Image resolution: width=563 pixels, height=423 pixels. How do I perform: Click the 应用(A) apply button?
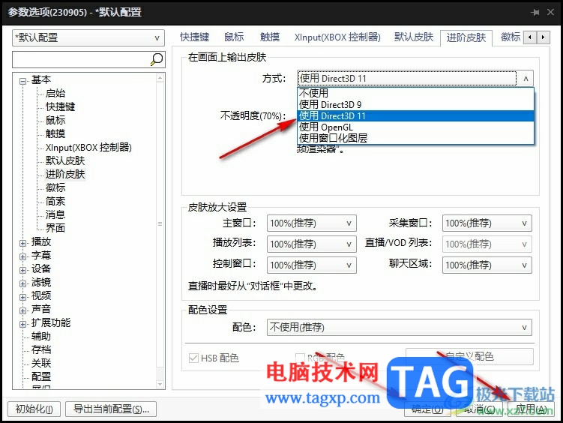click(x=531, y=409)
